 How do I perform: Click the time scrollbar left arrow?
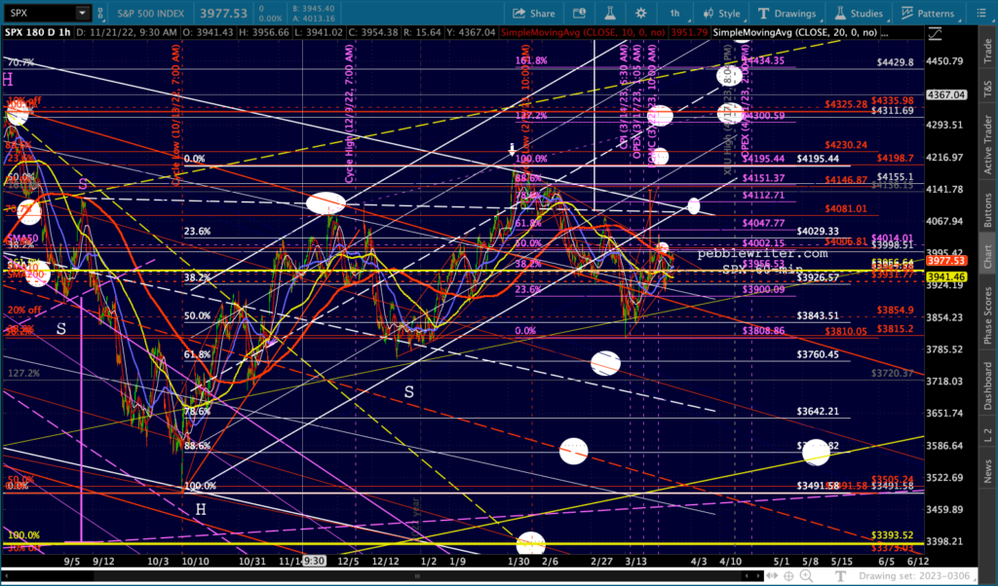(8, 576)
